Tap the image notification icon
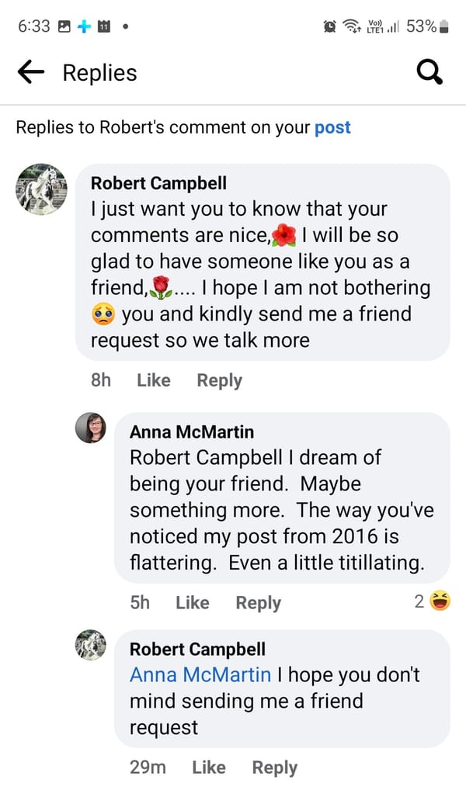 coord(64,26)
